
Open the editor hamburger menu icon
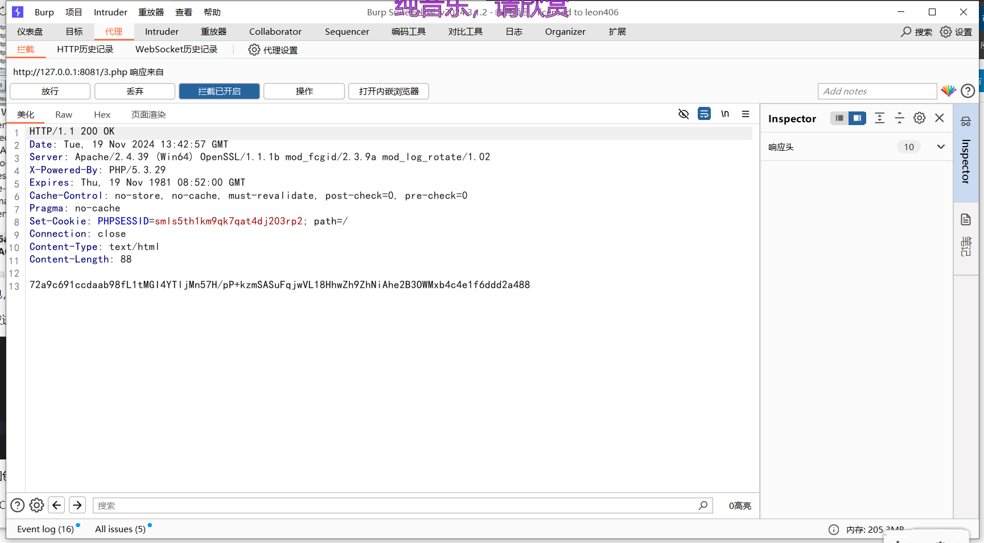pyautogui.click(x=746, y=114)
